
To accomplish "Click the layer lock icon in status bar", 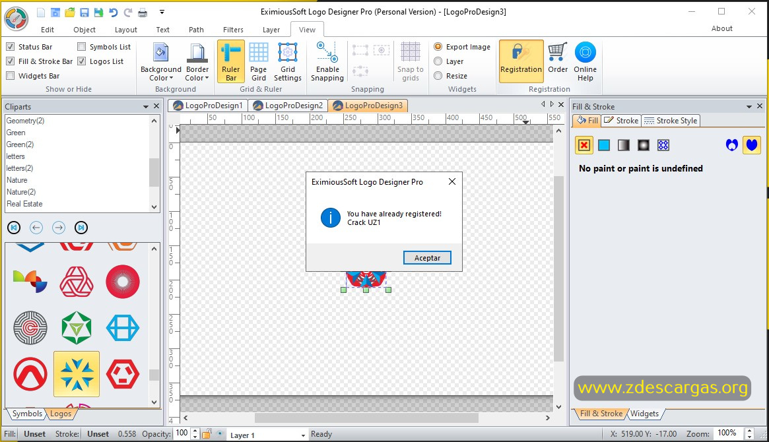I will tap(207, 433).
